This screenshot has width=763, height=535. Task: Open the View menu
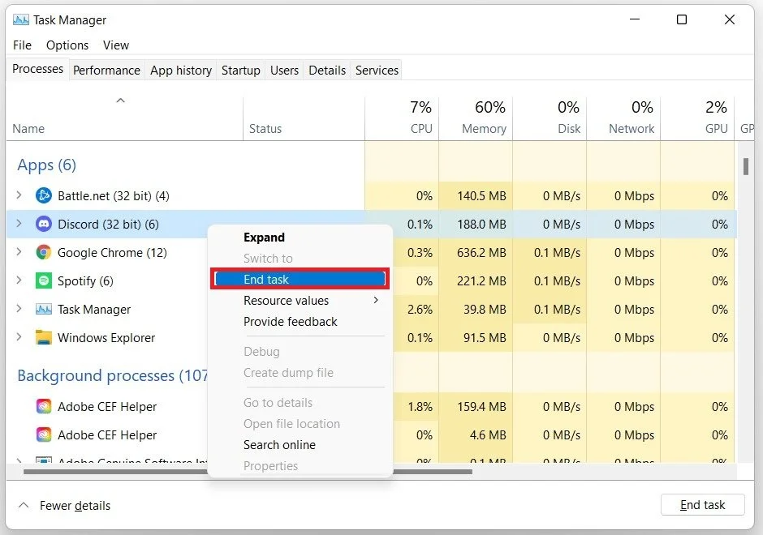[x=116, y=45]
